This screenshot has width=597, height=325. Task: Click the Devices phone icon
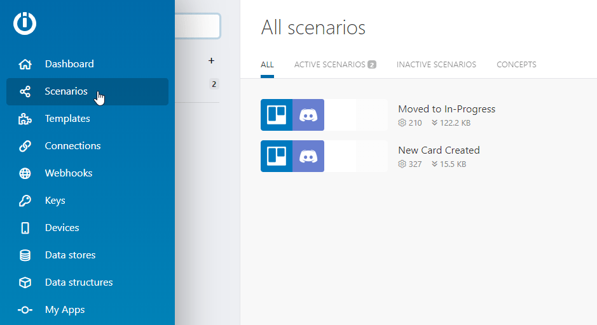[25, 228]
